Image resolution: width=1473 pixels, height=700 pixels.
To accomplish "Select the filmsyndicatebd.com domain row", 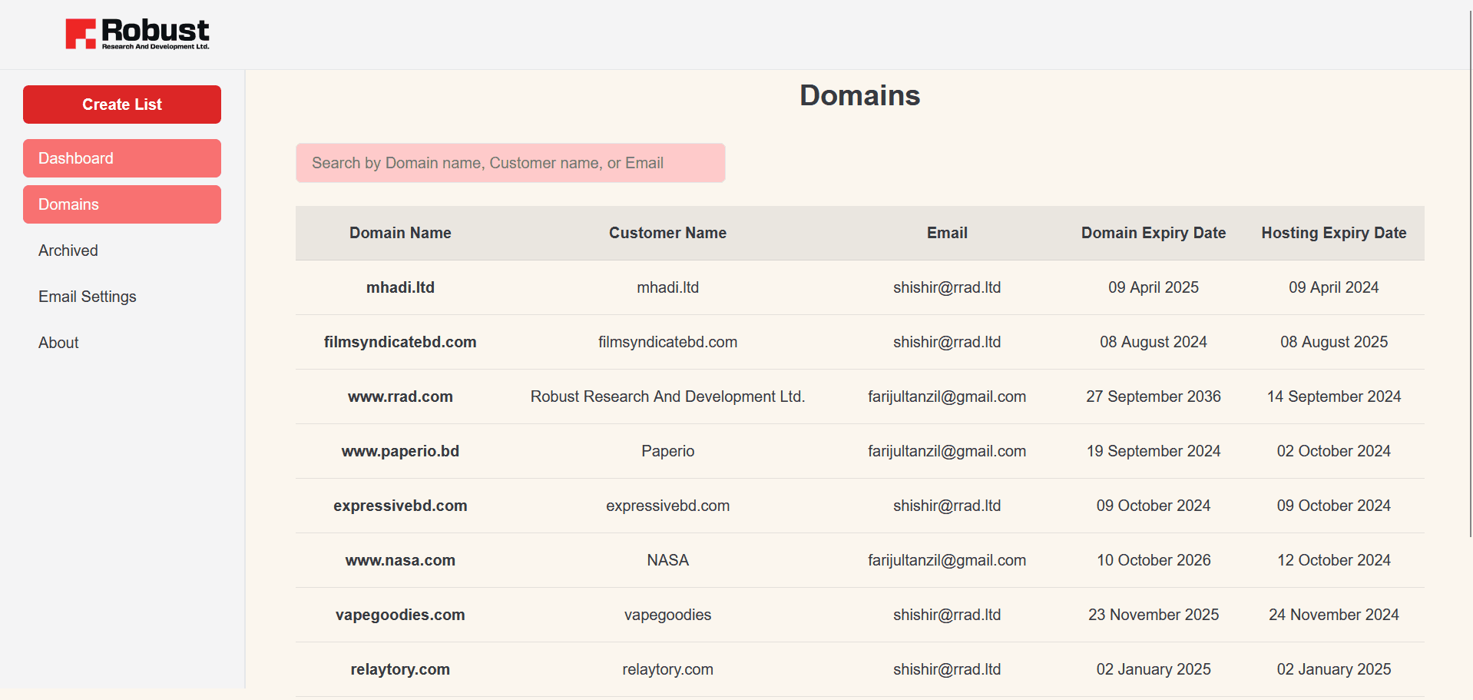I will [400, 342].
